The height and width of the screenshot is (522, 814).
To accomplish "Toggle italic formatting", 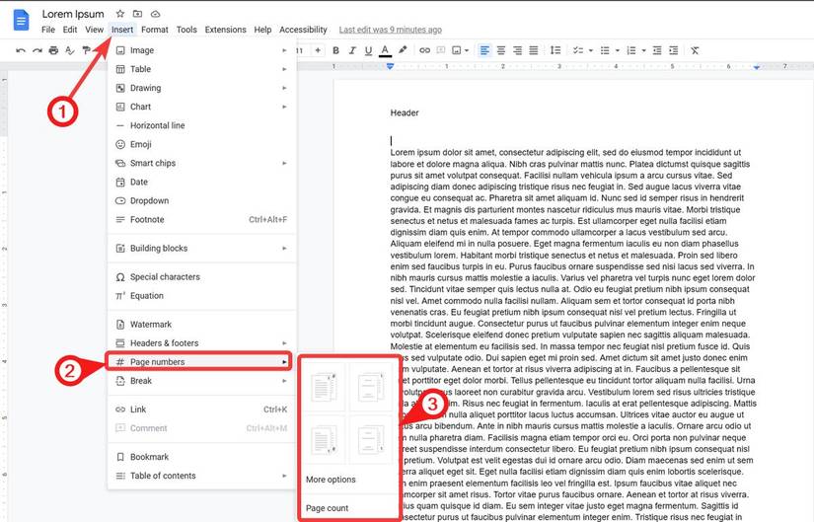I will (352, 50).
